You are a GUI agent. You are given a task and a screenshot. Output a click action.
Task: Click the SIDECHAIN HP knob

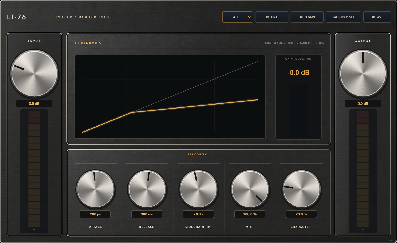(198, 189)
